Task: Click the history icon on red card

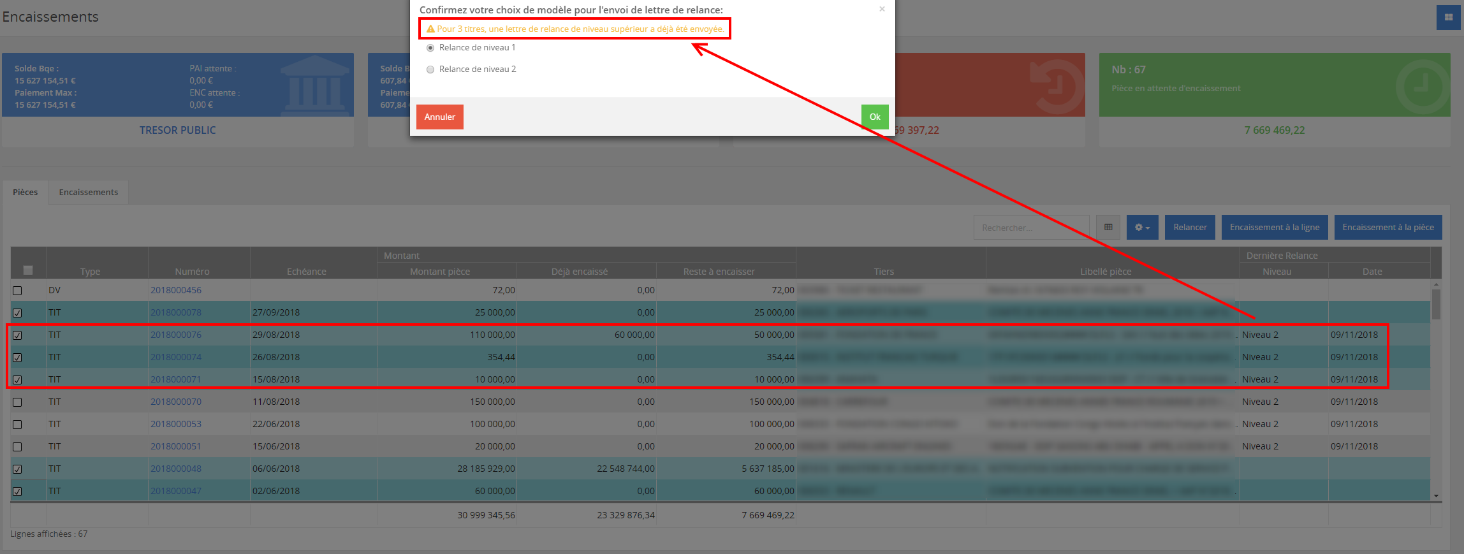Action: pyautogui.click(x=1056, y=85)
